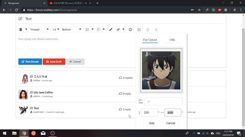Cancel the image upload popup

(170, 123)
